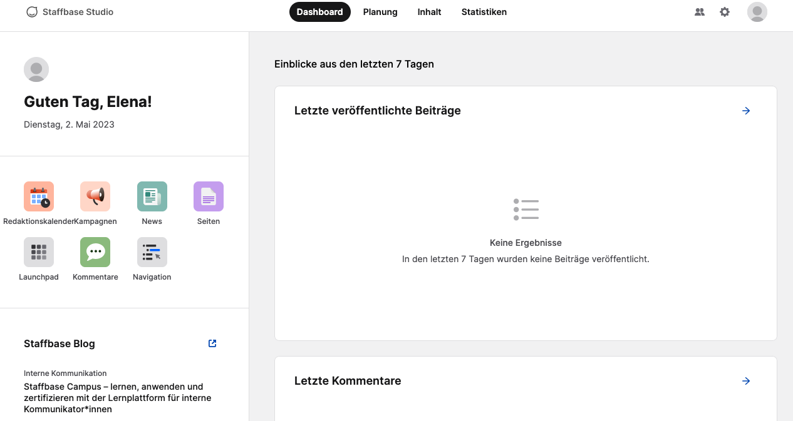Viewport: 793px width, 421px height.
Task: Open the Launchpad grid icon
Action: point(39,252)
